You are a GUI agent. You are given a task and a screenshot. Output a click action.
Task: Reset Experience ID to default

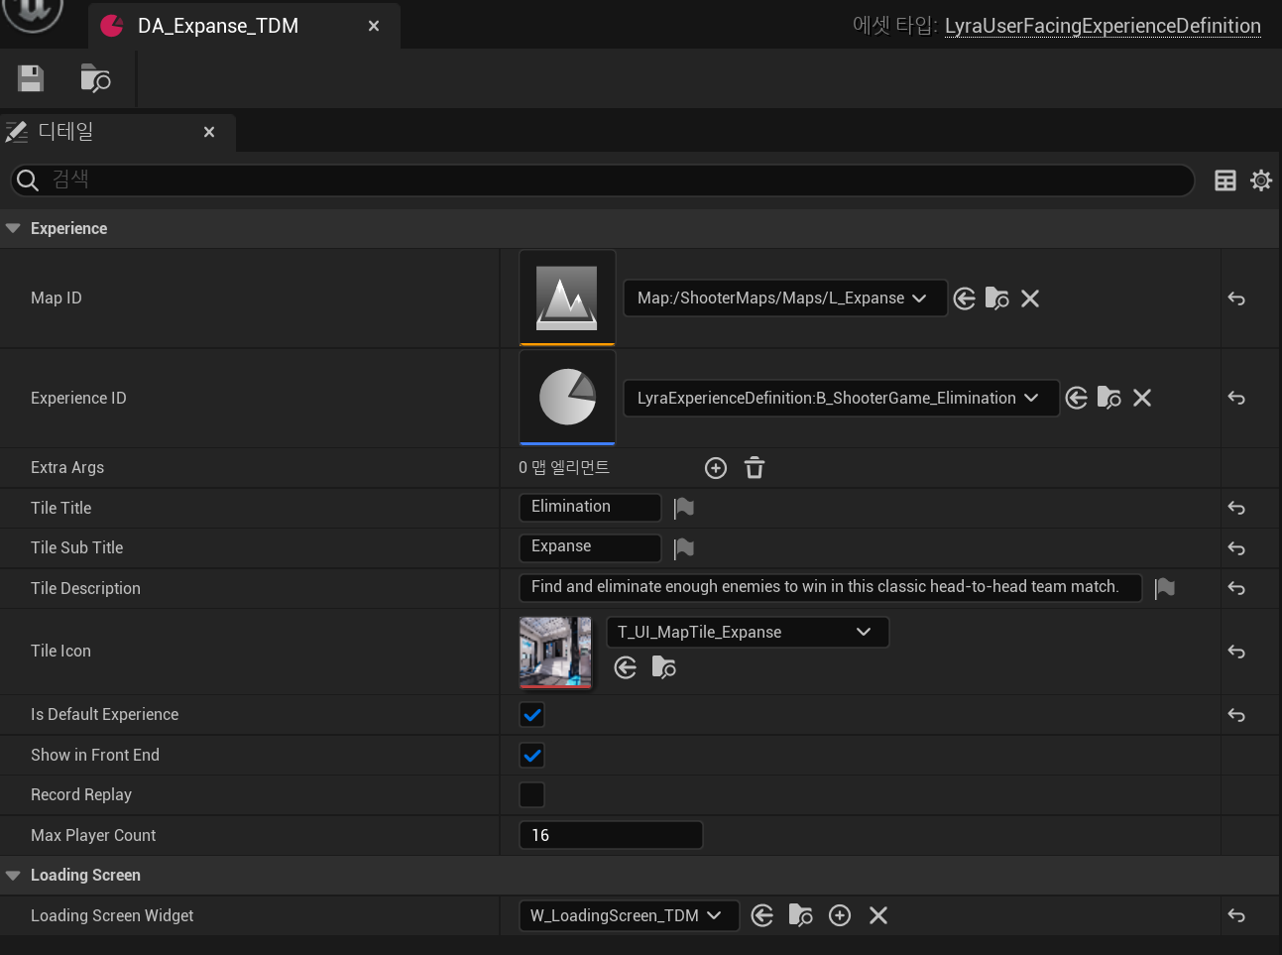click(1236, 398)
